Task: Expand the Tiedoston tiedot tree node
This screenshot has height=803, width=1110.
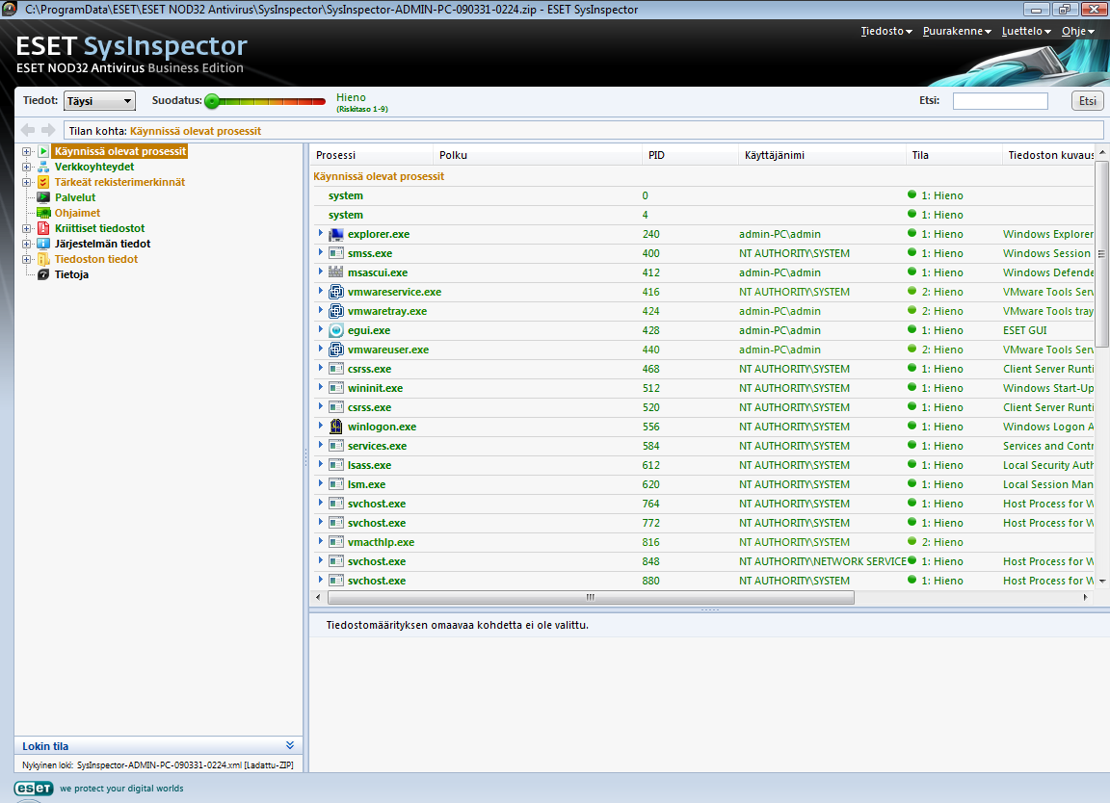Action: (26, 260)
